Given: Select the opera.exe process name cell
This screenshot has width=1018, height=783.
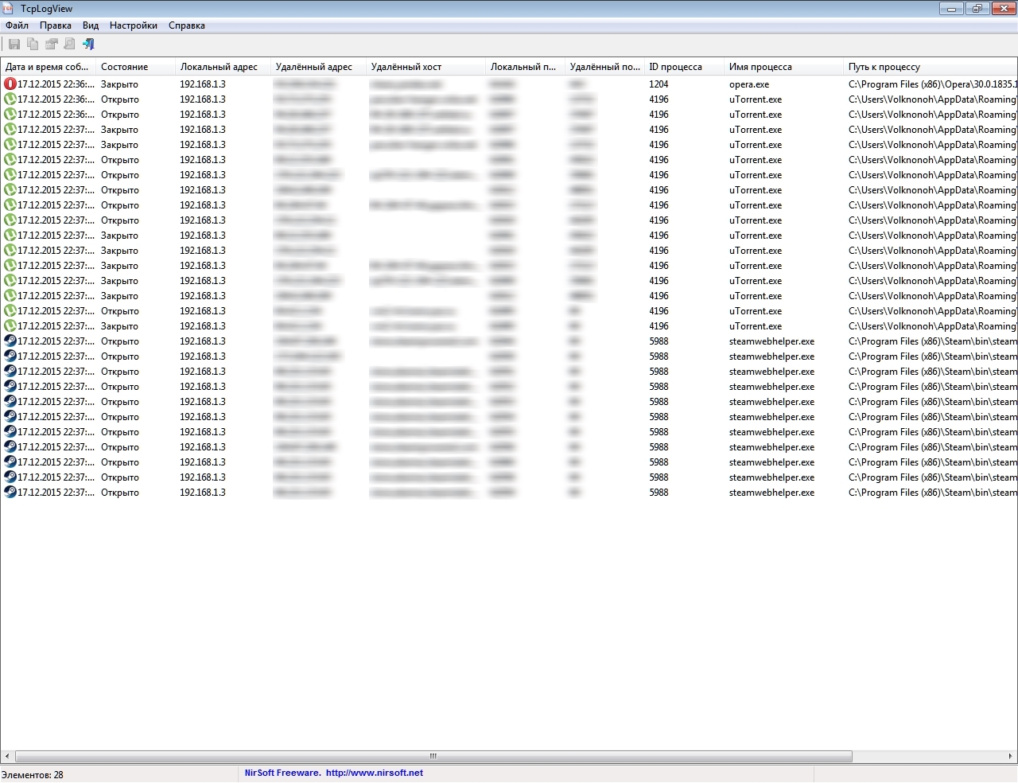Looking at the screenshot, I should [x=749, y=84].
